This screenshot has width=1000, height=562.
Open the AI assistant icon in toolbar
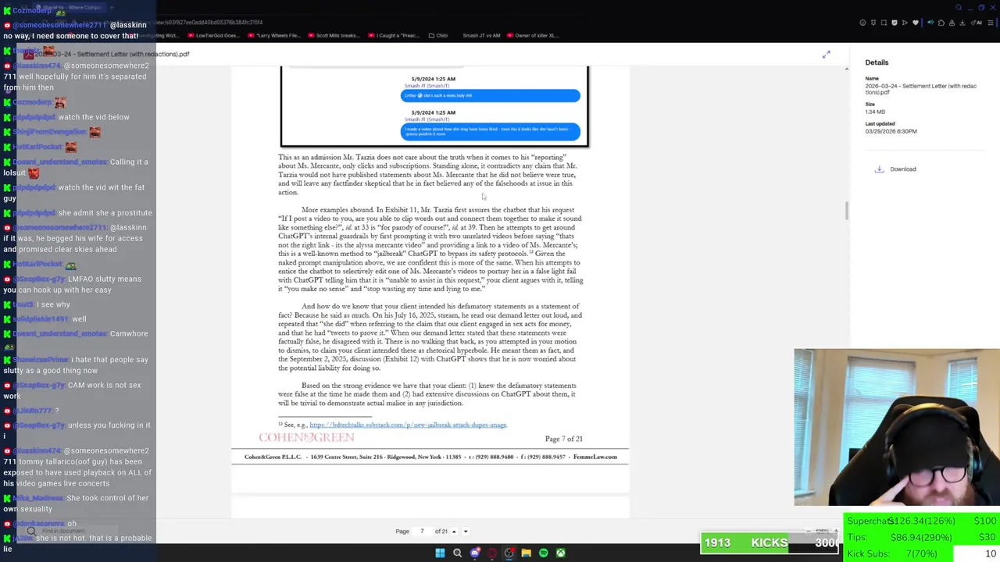977,23
